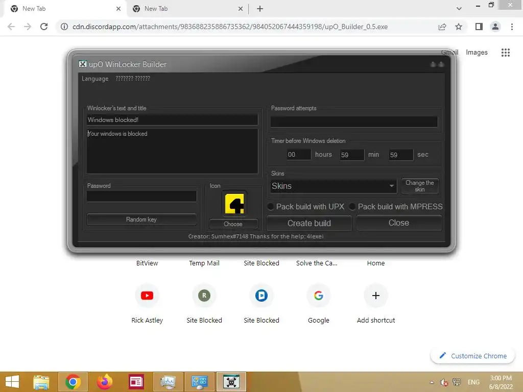Open the Temp Mail shortcut label
Screen dimensions: 523x392
point(204,263)
